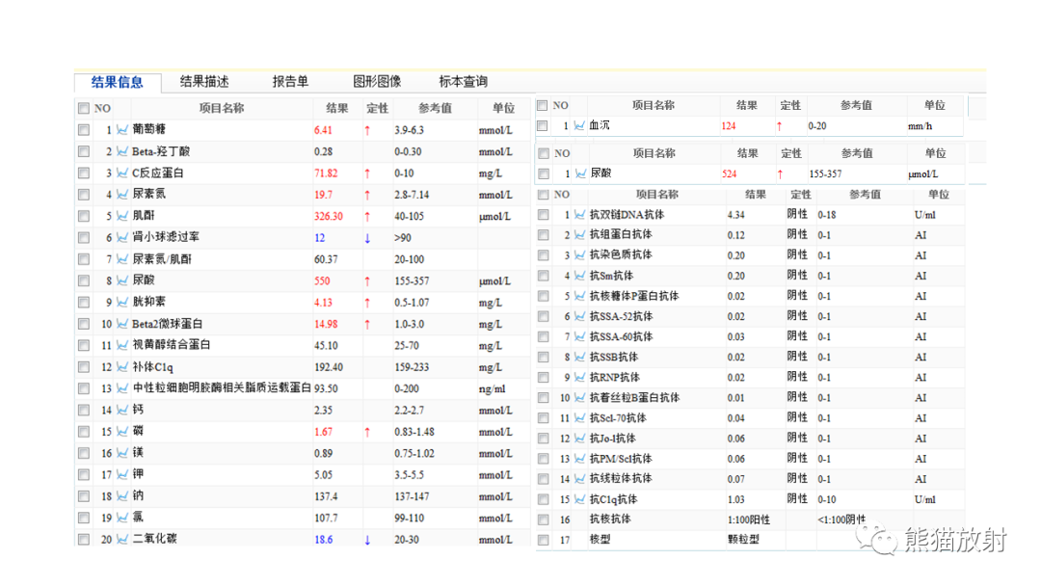Select the checkbox on the 血沉 row

(545, 126)
